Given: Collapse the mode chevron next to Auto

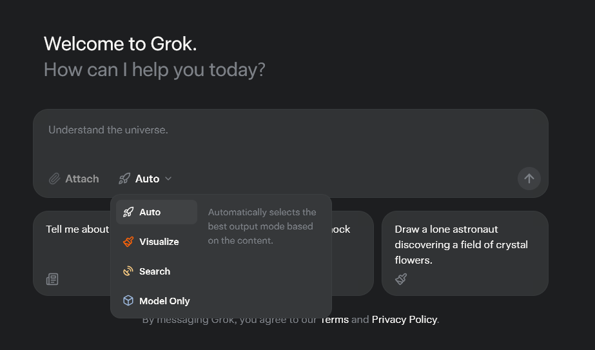Looking at the screenshot, I should (168, 179).
